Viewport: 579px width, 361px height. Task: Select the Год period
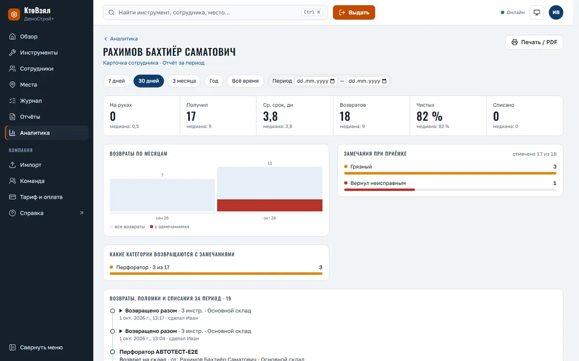tap(214, 81)
